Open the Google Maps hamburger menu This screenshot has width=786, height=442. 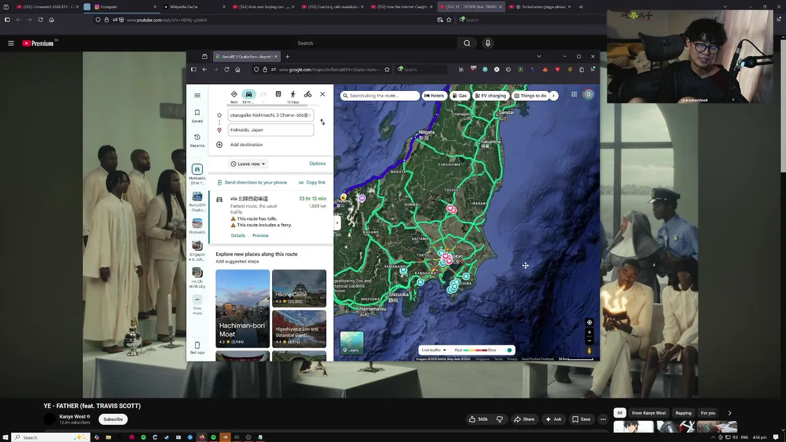(197, 95)
